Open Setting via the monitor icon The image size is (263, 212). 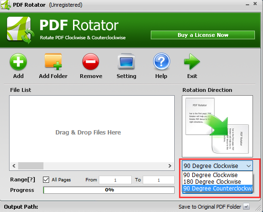126,62
